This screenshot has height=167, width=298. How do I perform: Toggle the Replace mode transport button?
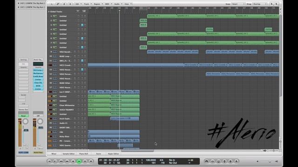pyautogui.click(x=218, y=161)
